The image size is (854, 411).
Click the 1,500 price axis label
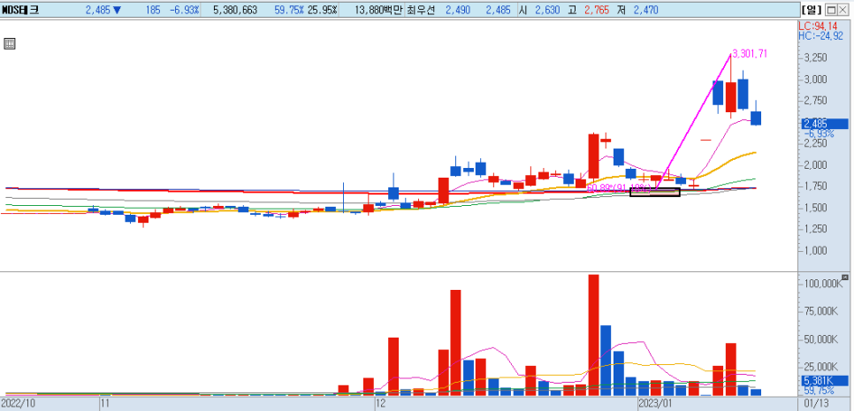(x=815, y=208)
